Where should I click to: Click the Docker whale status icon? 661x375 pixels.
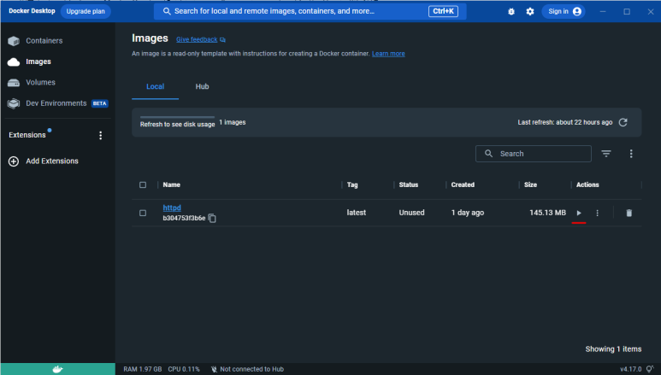point(58,369)
